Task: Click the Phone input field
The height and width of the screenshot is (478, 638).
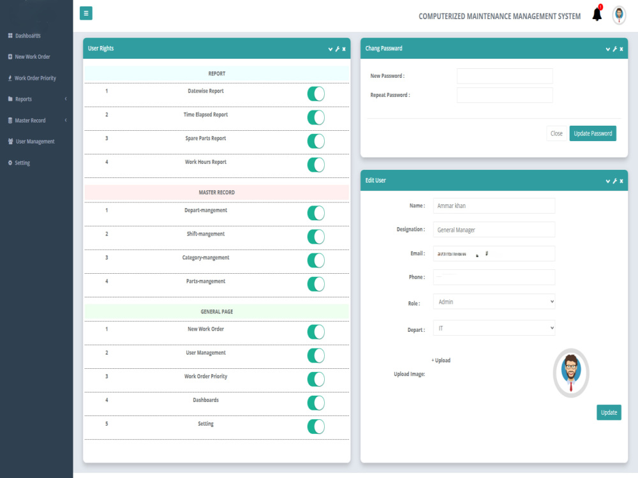Action: (494, 277)
